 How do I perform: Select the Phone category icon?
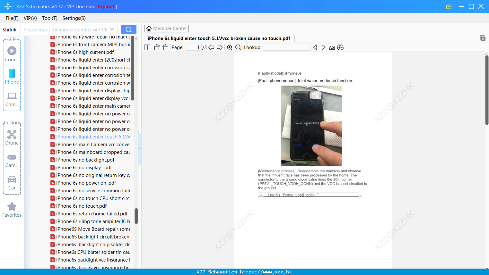pos(12,76)
